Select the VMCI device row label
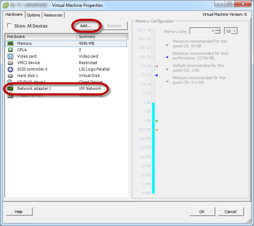The height and width of the screenshot is (226, 254). [x=28, y=63]
